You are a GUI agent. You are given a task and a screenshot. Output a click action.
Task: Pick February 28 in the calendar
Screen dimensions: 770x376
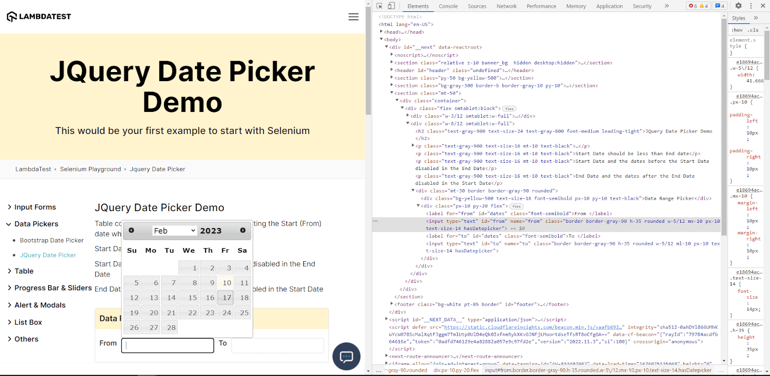[169, 327]
